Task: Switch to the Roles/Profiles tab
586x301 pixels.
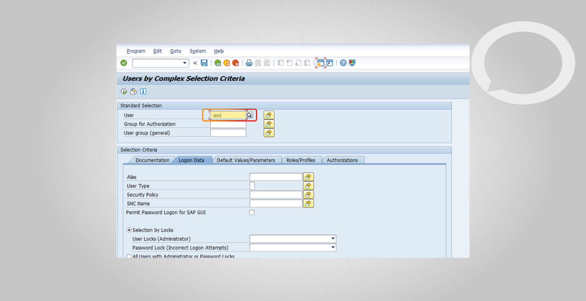Action: (x=301, y=160)
